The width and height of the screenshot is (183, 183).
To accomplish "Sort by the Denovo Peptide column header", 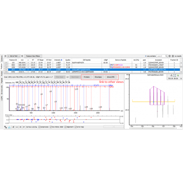I will coord(121,60).
